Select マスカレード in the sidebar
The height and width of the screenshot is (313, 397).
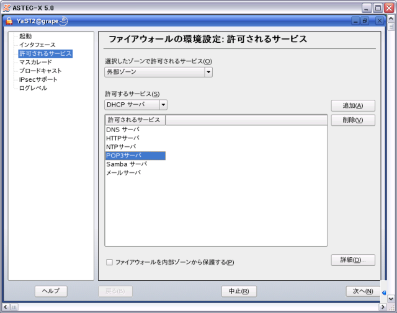click(35, 63)
